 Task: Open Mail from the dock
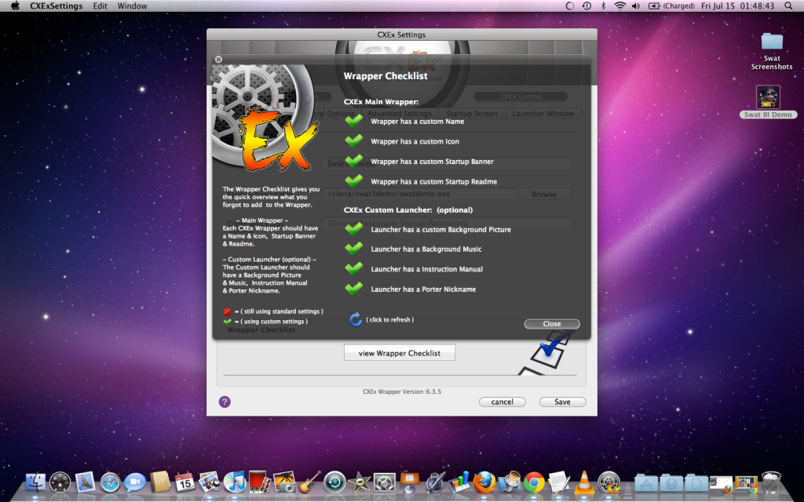pos(85,482)
